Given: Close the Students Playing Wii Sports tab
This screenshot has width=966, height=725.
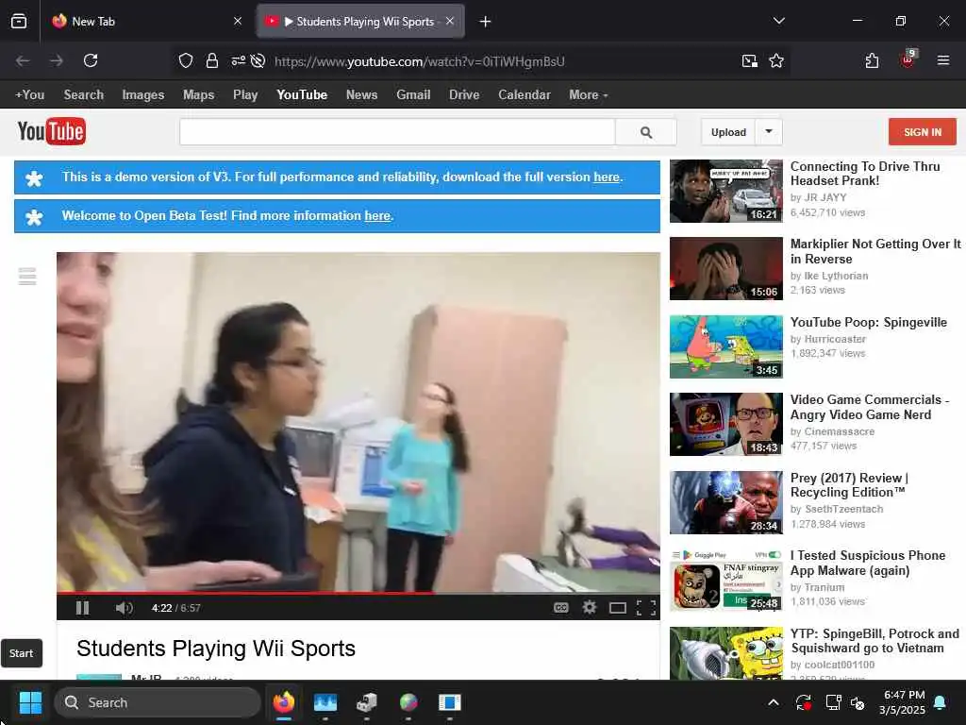Looking at the screenshot, I should [450, 21].
